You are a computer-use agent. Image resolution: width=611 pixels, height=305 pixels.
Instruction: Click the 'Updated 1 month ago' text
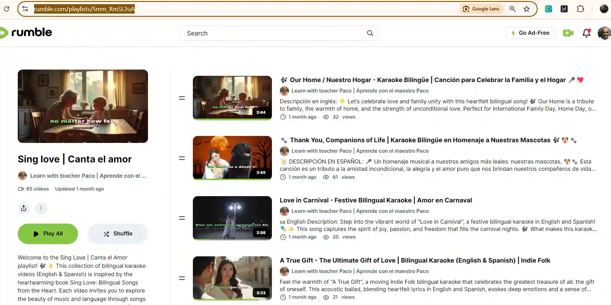click(x=79, y=189)
